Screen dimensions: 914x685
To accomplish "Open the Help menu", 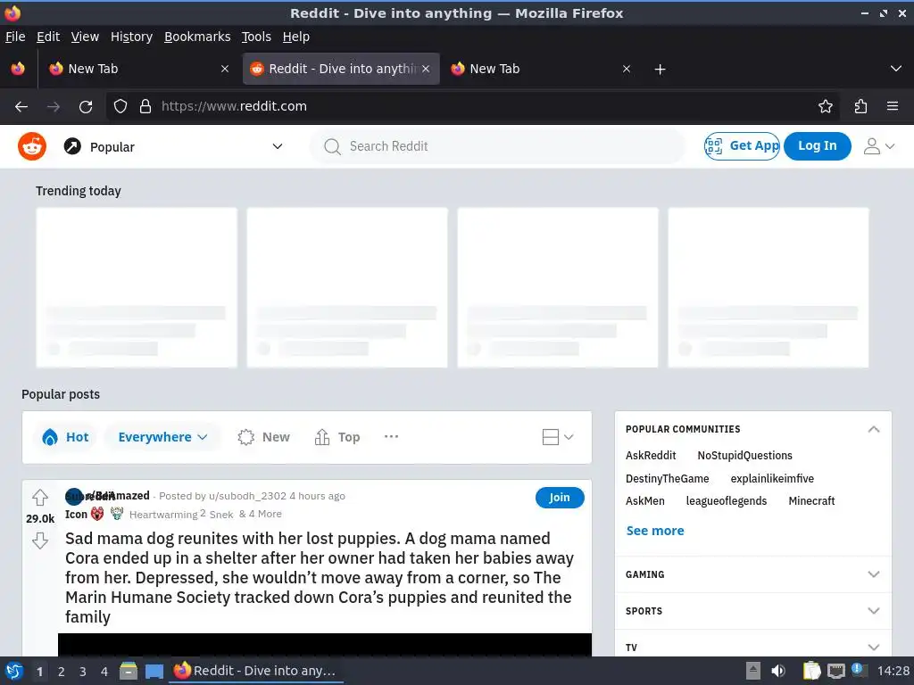I will point(296,37).
